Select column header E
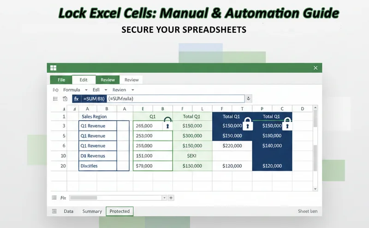Viewport: 369px width, 228px height. tap(143, 109)
